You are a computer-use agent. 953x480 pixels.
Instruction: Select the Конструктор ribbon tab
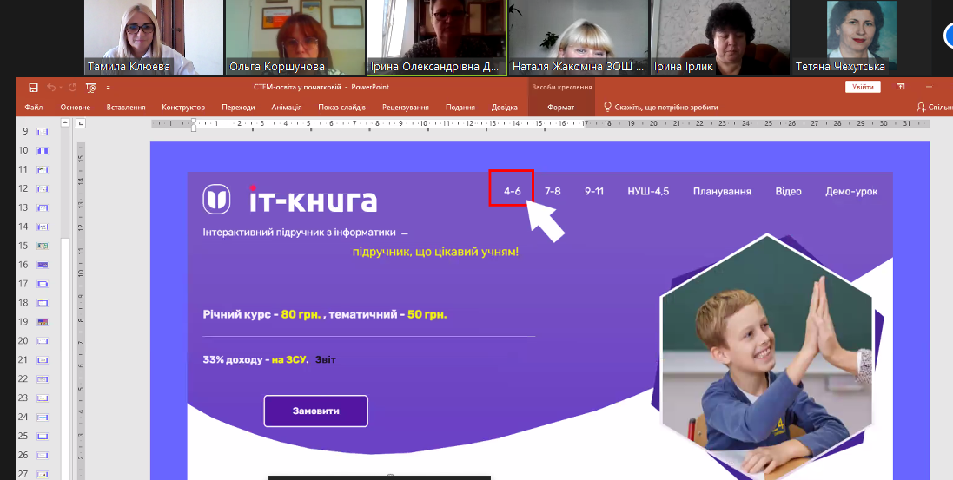[183, 108]
